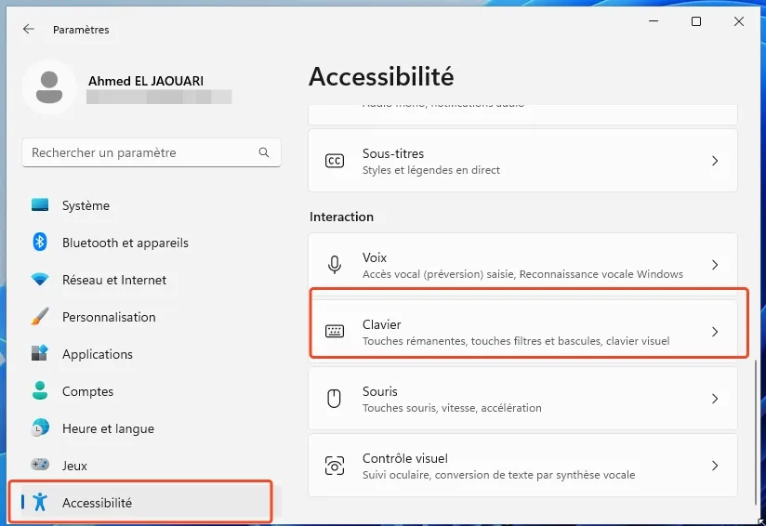The width and height of the screenshot is (766, 526).
Task: Click the Accessibilité figure icon
Action: pos(40,502)
